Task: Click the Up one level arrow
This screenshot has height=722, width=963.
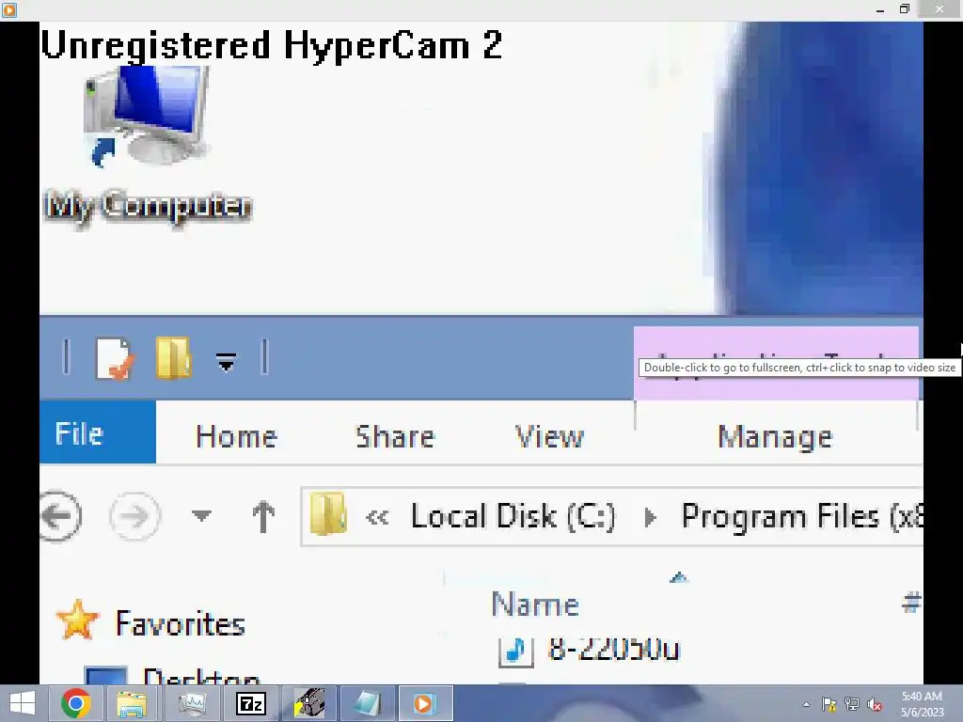Action: click(263, 516)
